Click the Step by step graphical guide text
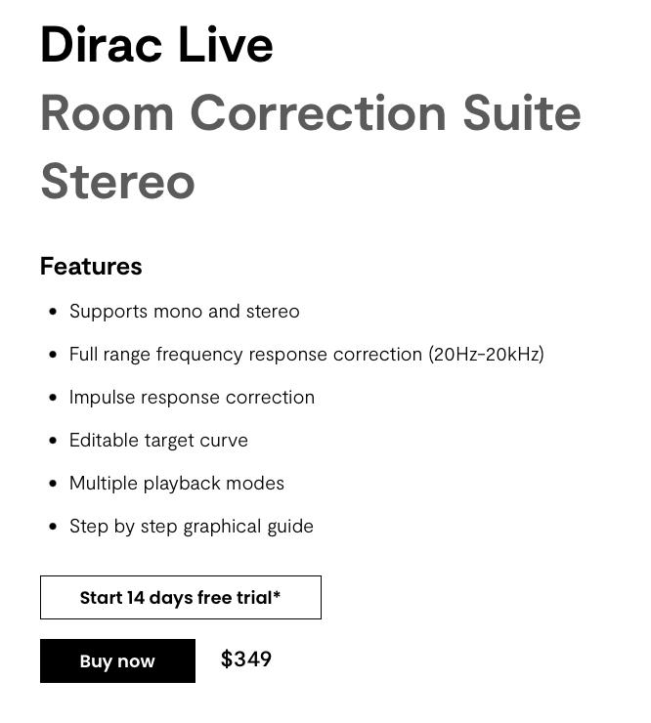Viewport: 651px width, 723px height. tap(191, 526)
